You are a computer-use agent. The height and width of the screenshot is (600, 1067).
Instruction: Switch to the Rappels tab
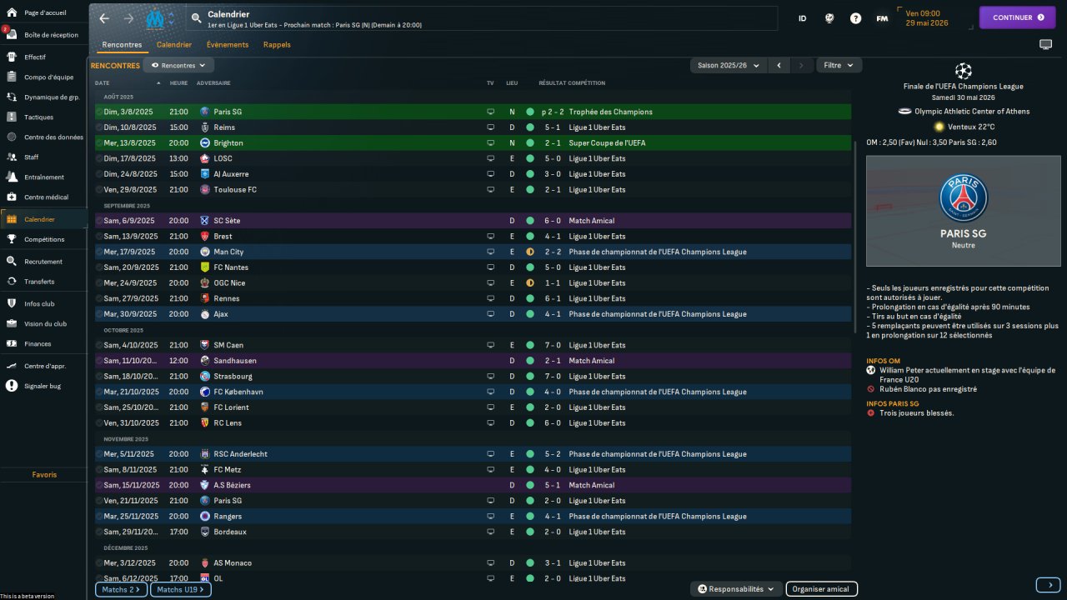(x=277, y=45)
